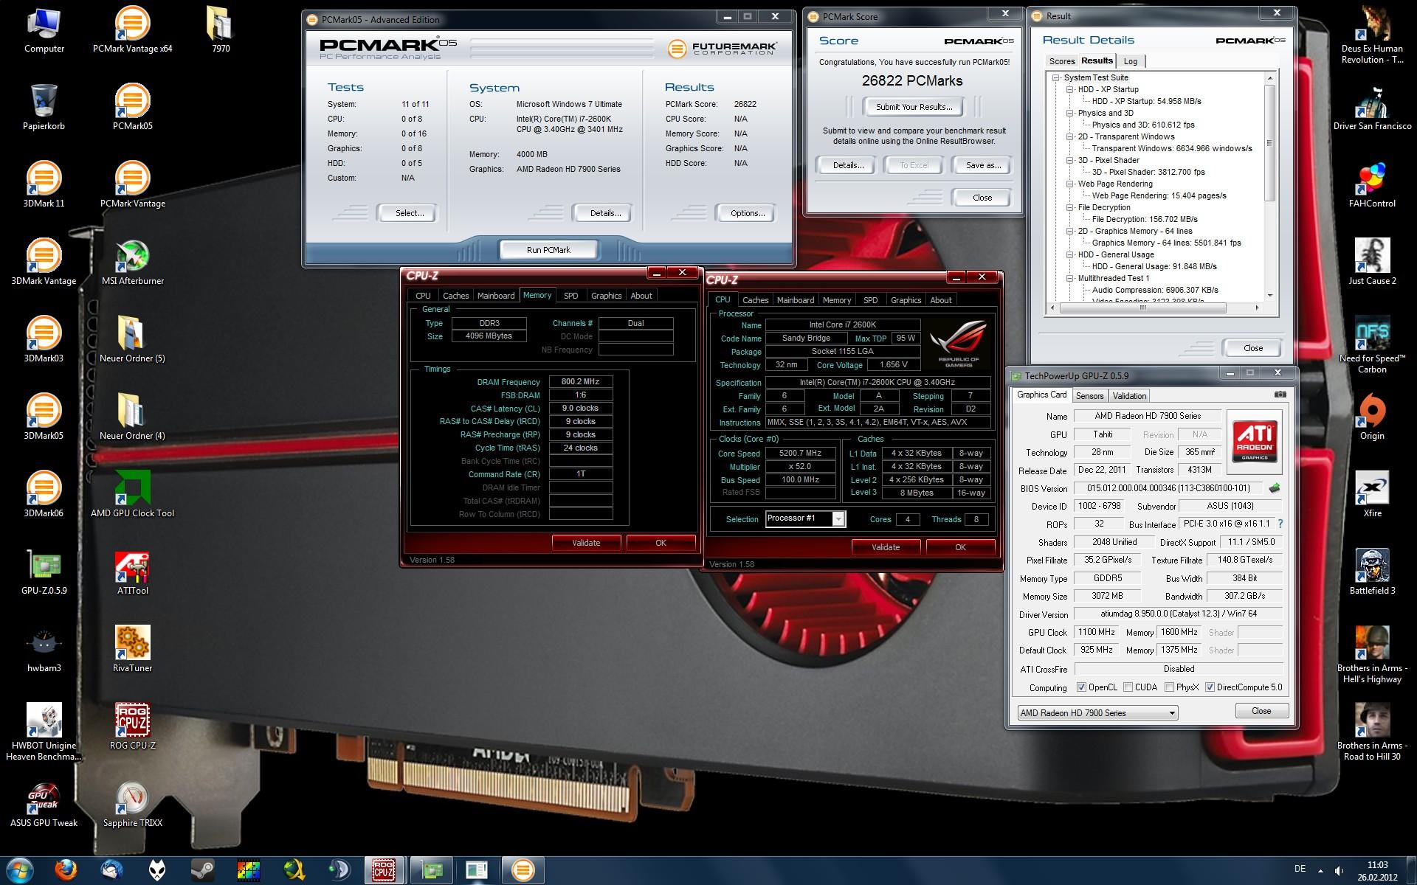1417x885 pixels.
Task: Switch to the Caches tab in the Memory CPU-Z window
Action: (x=455, y=296)
